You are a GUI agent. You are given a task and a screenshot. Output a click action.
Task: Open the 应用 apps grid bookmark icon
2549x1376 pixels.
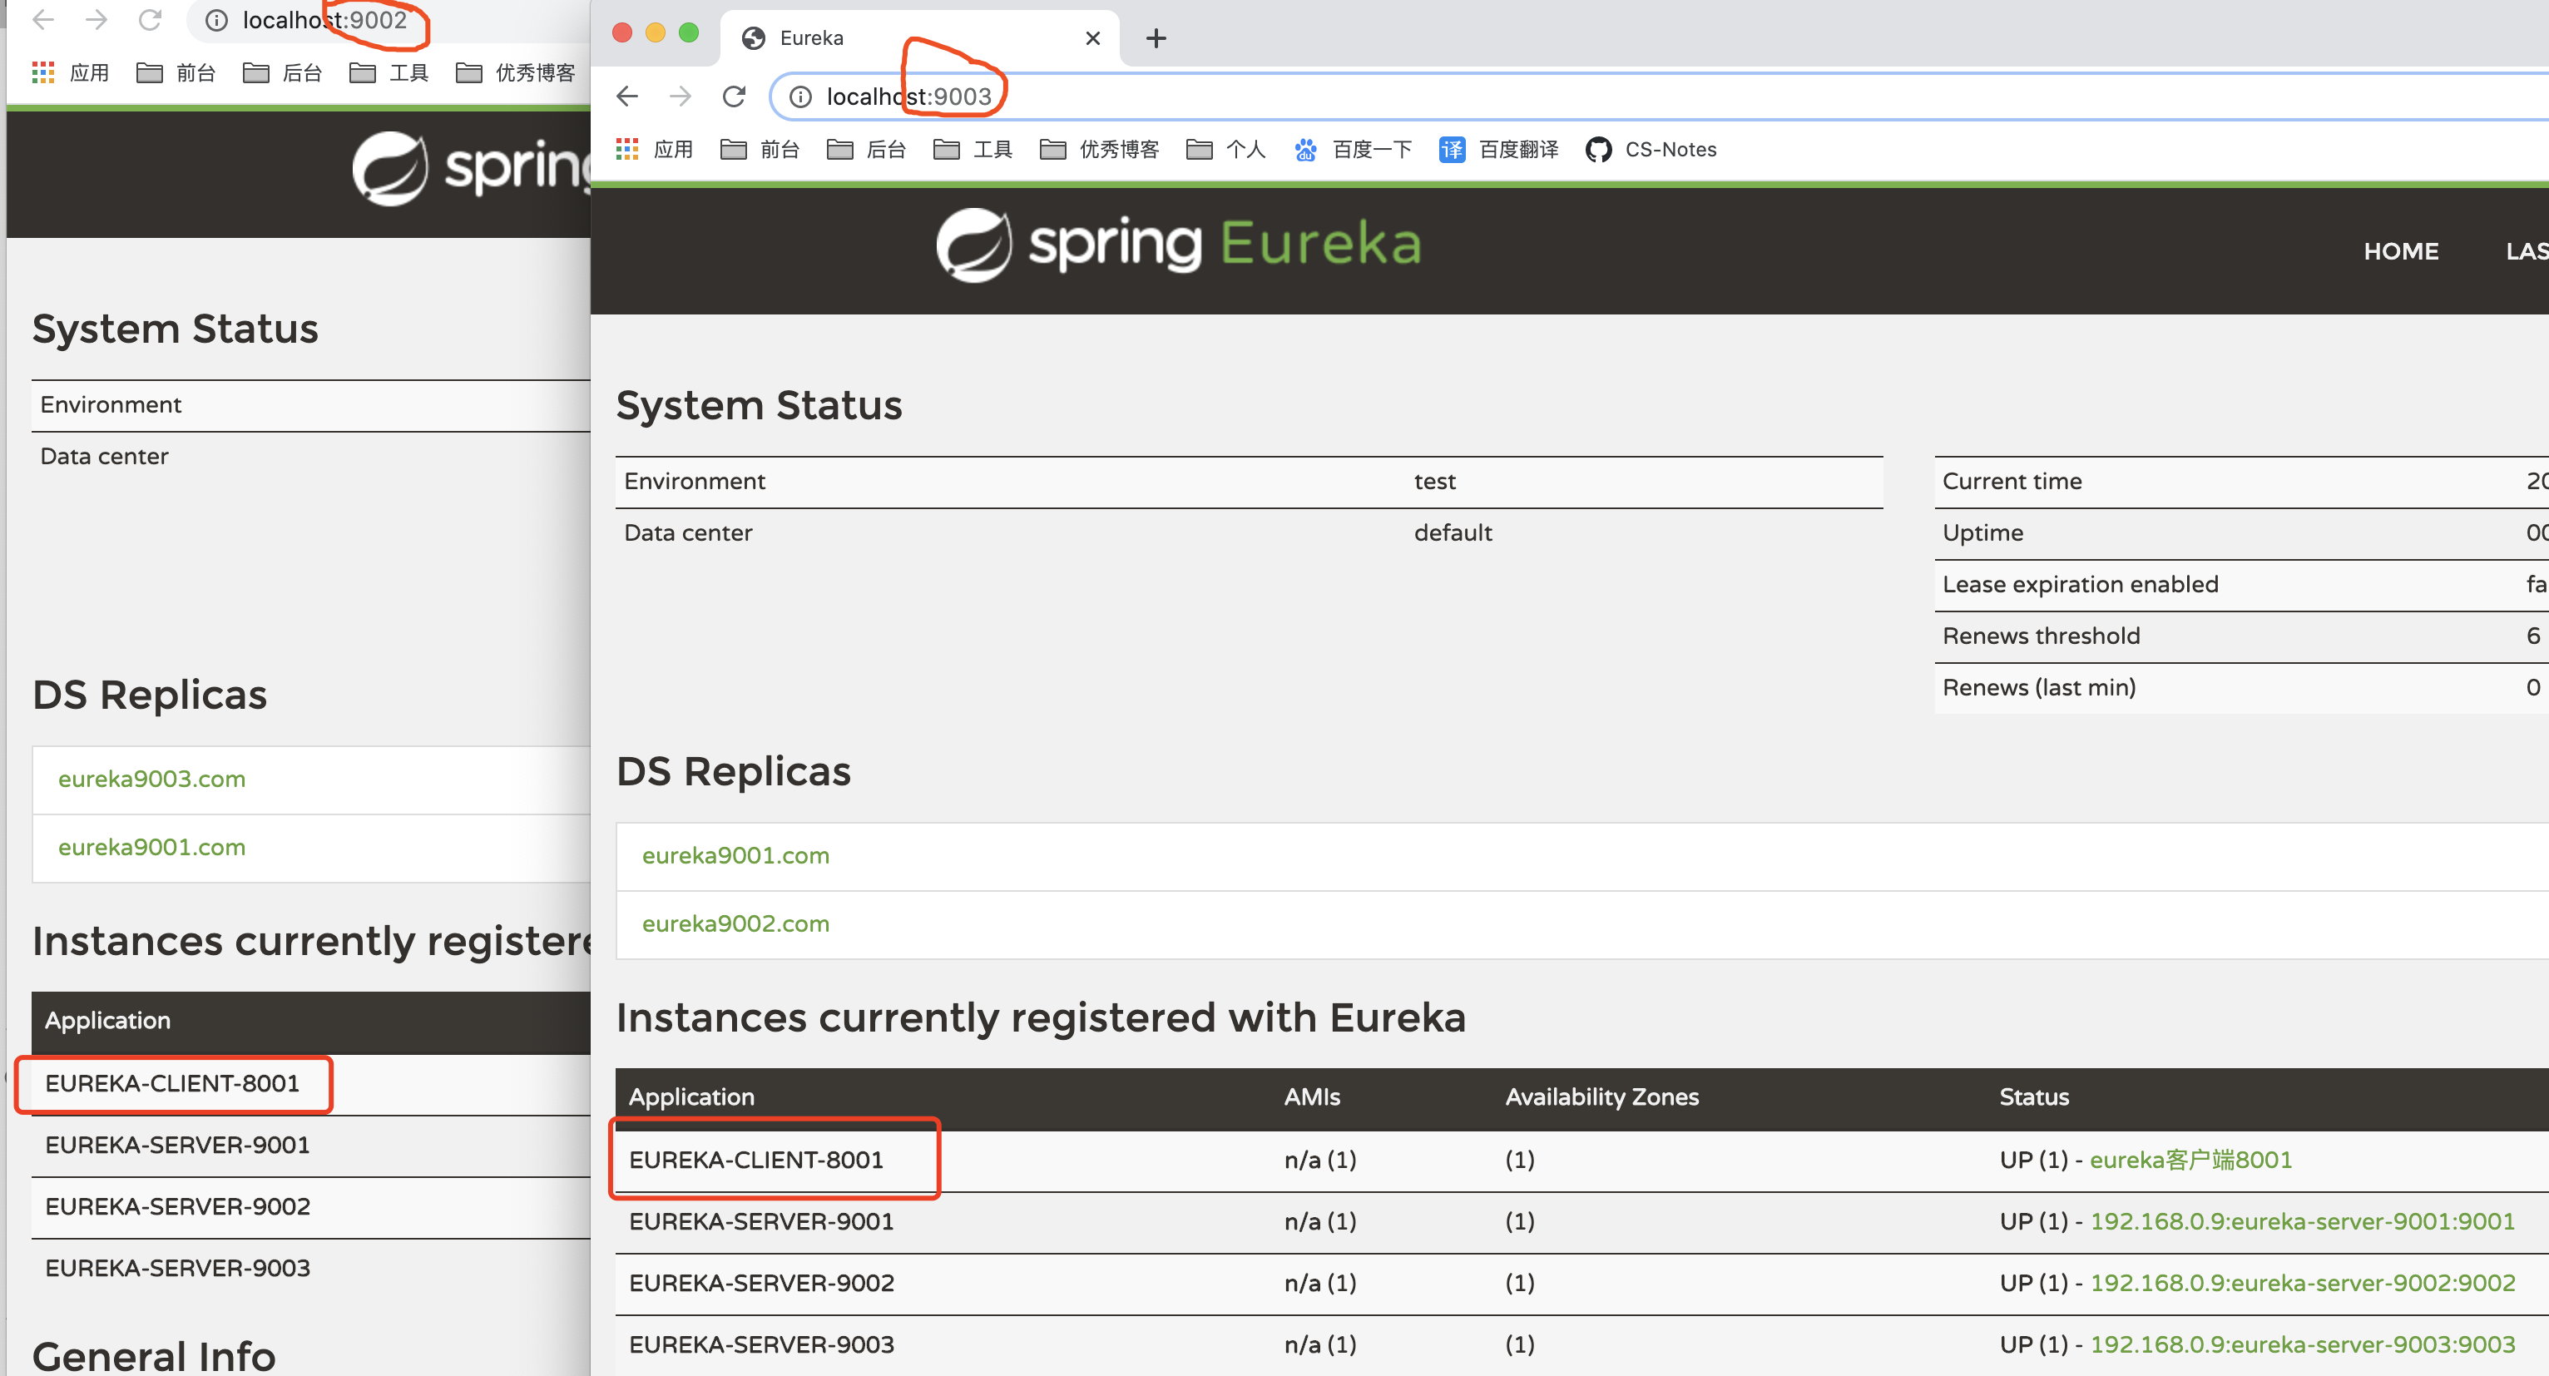click(x=627, y=150)
